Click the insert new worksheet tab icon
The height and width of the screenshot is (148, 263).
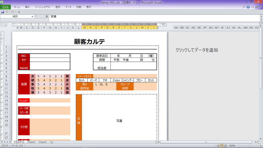click(51, 142)
